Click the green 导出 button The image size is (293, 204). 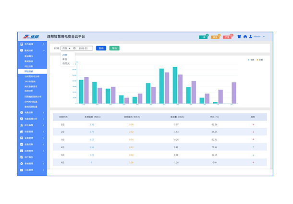(114, 48)
